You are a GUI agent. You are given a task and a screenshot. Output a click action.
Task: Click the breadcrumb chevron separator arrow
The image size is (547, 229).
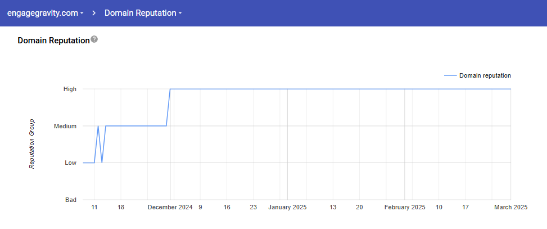94,12
